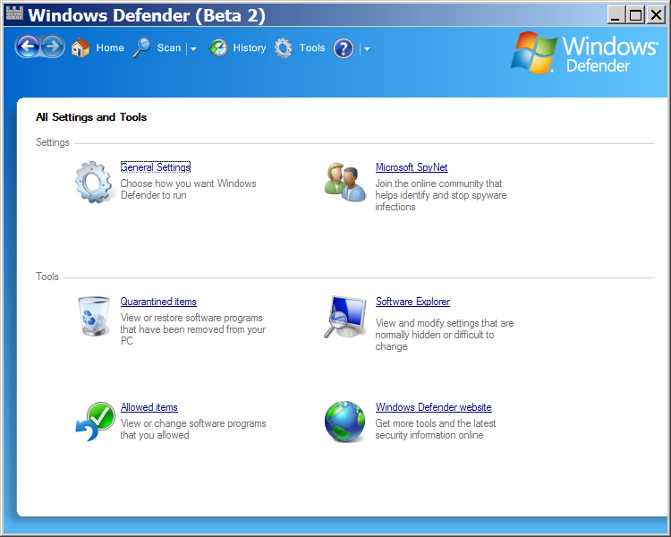
Task: Click the Scan magnifying glass icon
Action: (141, 47)
